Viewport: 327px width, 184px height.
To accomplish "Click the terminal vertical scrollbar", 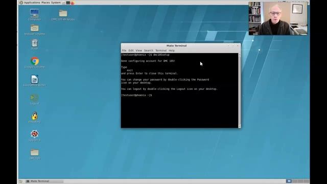I will 240,90.
